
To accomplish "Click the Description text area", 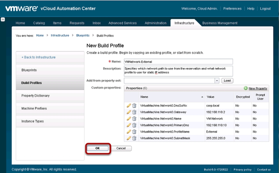I will click(x=178, y=71).
